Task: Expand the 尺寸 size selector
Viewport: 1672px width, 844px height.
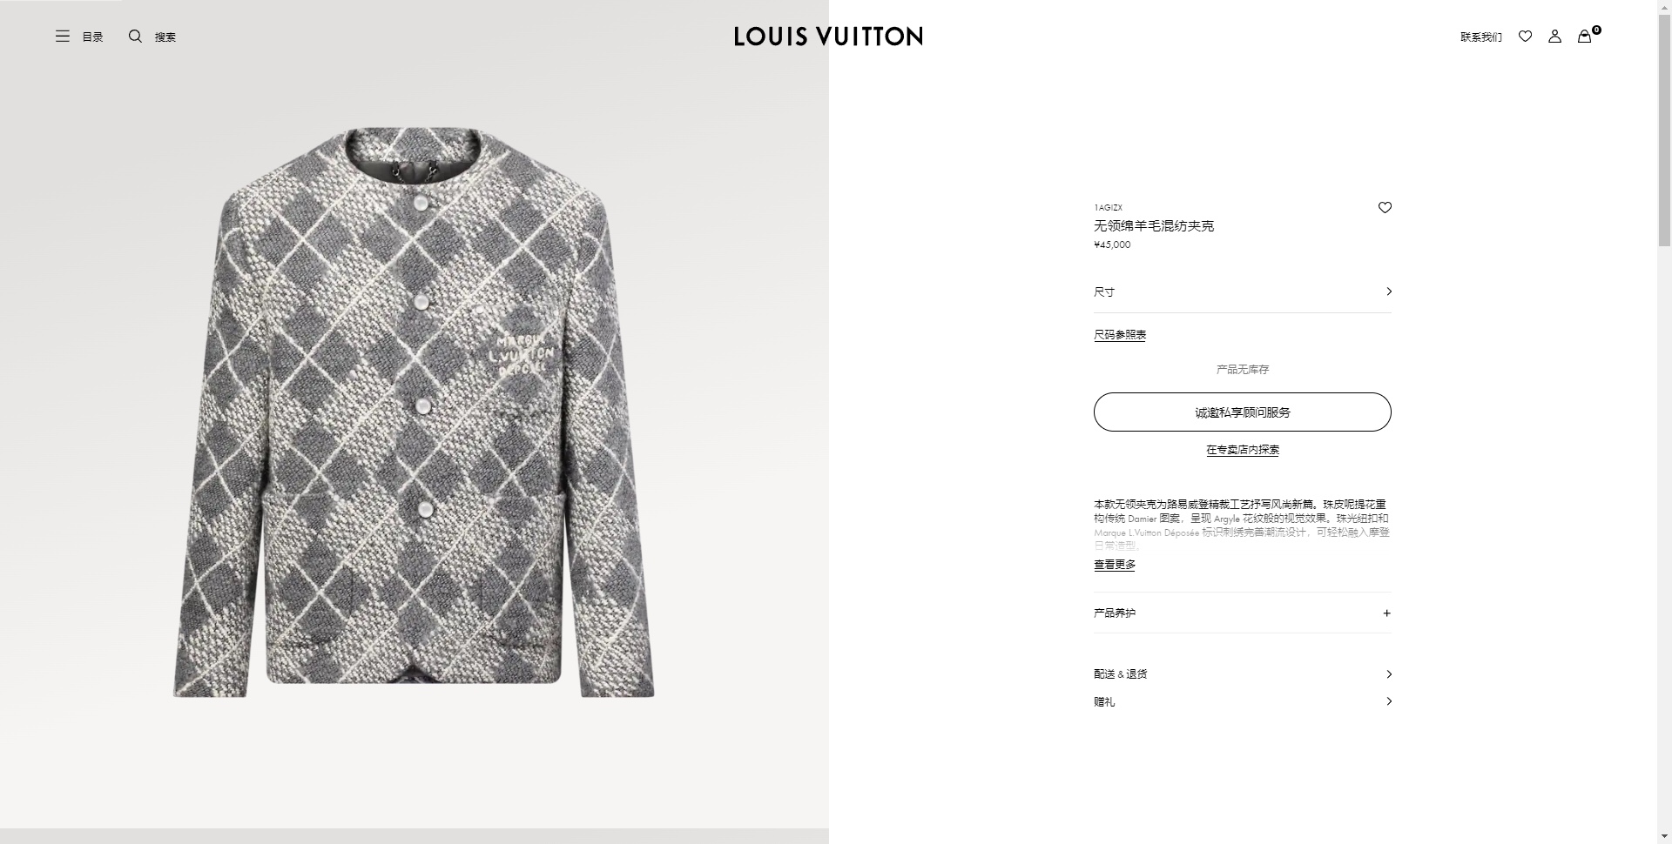Action: tap(1242, 292)
